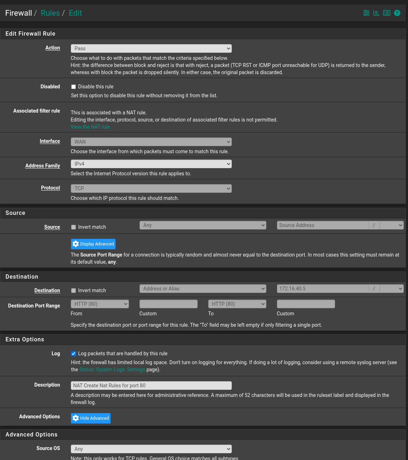
Task: Click the related status bar chart icon
Action: pyautogui.click(x=376, y=13)
